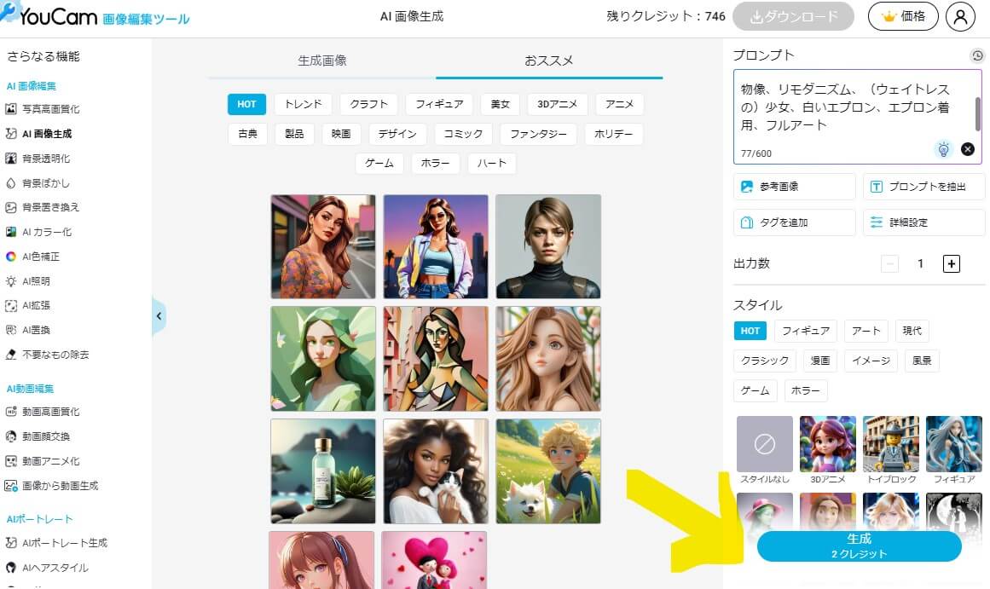Select the フィギュア category chip in gallery

[x=439, y=104]
